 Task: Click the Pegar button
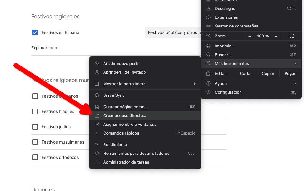coord(290,74)
